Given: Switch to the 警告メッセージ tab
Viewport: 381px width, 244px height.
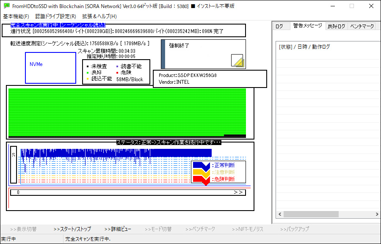Looking at the screenshot, I should click(x=308, y=26).
